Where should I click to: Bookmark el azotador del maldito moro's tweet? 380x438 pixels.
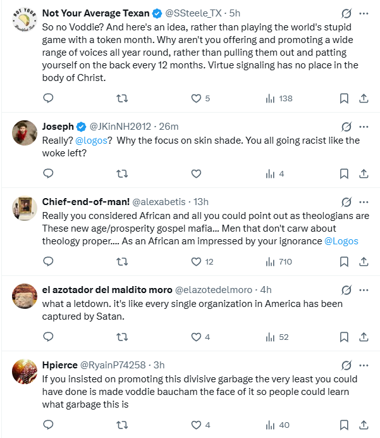[x=344, y=337]
